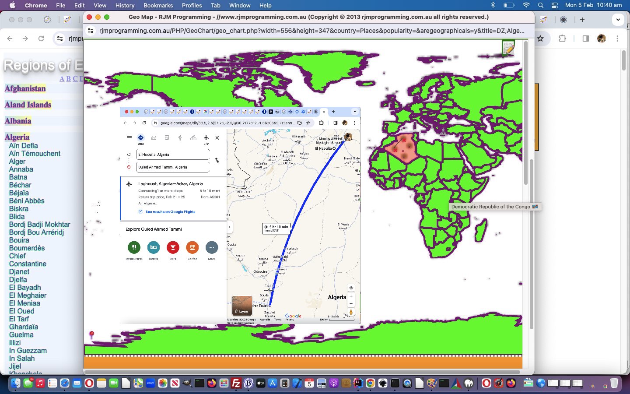
Task: Open the Window menu
Action: pos(240,5)
